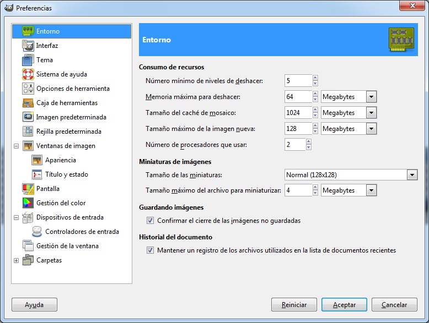Click the minimum undo levels field showing 5
Image resolution: width=429 pixels, height=323 pixels.
click(x=298, y=80)
